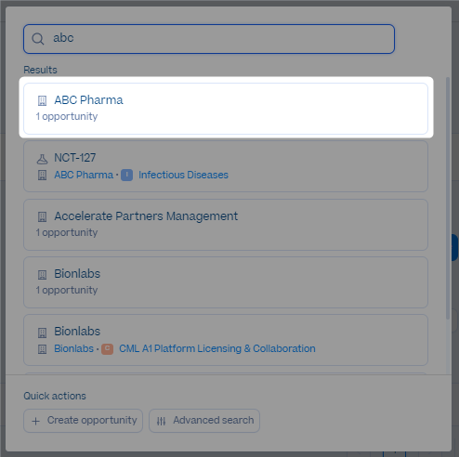Viewport: 459px width, 457px height.
Task: Click the magnifier icon in search field
Action: point(38,39)
